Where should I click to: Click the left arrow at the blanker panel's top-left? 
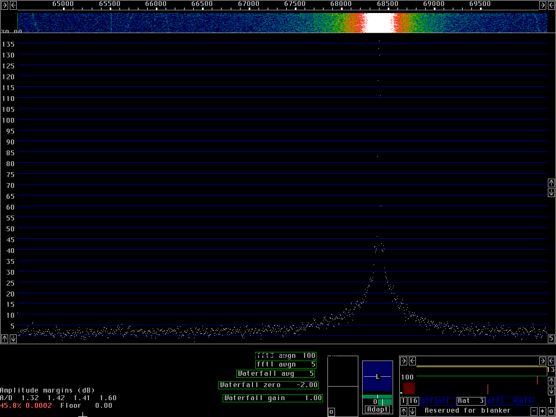click(x=412, y=361)
